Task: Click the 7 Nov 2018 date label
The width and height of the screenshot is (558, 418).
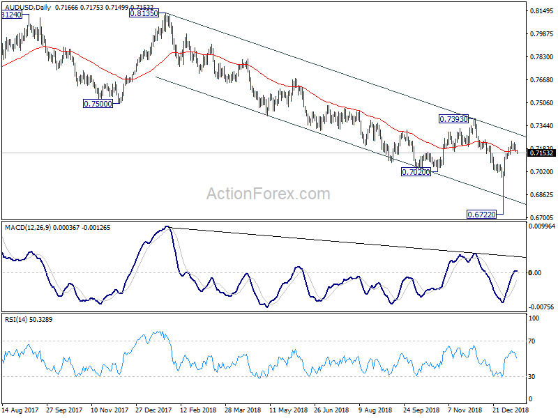Action: [465, 410]
